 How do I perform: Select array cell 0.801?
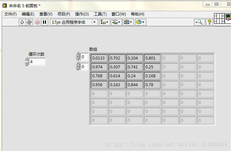[x=152, y=58]
